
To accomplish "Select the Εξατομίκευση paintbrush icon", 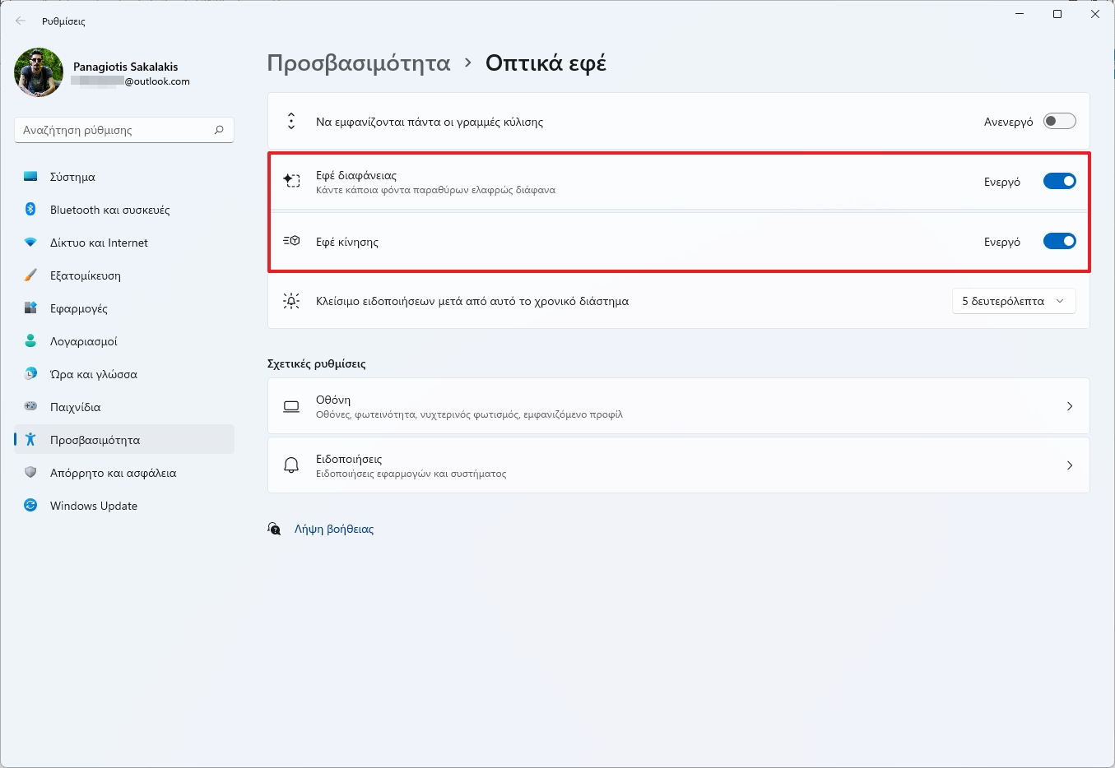I will tap(30, 275).
